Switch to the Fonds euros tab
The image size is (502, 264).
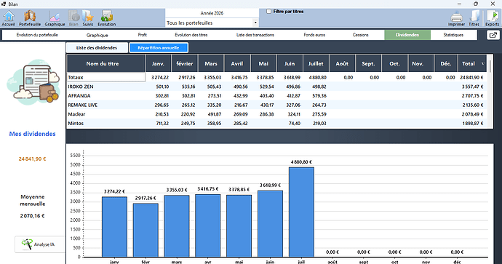(314, 35)
